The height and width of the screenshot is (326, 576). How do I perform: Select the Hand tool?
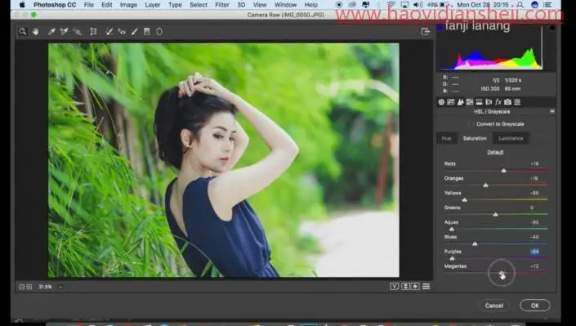35,32
